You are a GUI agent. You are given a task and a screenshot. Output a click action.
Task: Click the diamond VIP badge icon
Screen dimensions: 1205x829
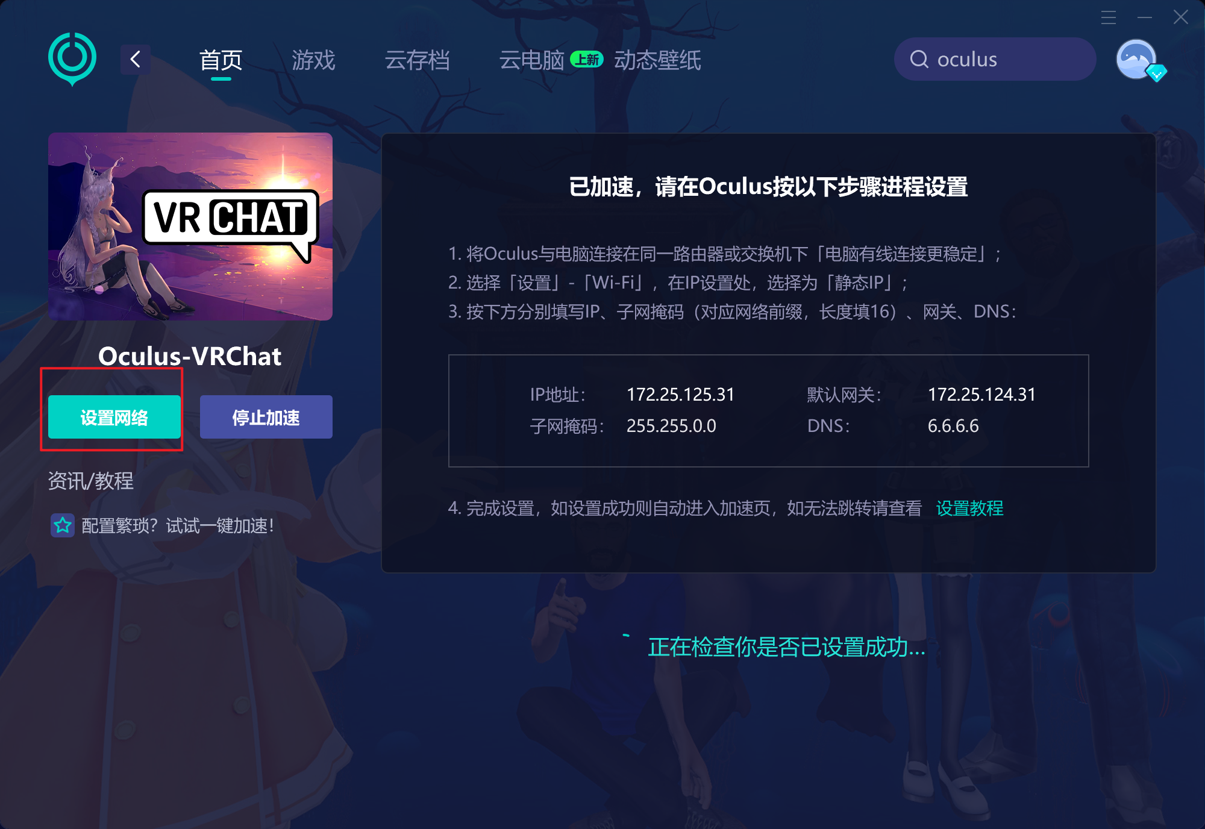[x=1156, y=74]
